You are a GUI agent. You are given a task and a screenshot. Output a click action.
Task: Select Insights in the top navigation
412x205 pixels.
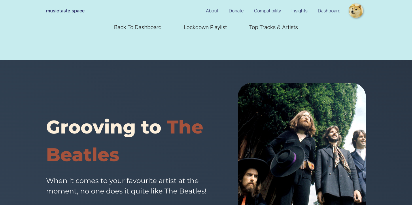pos(299,11)
